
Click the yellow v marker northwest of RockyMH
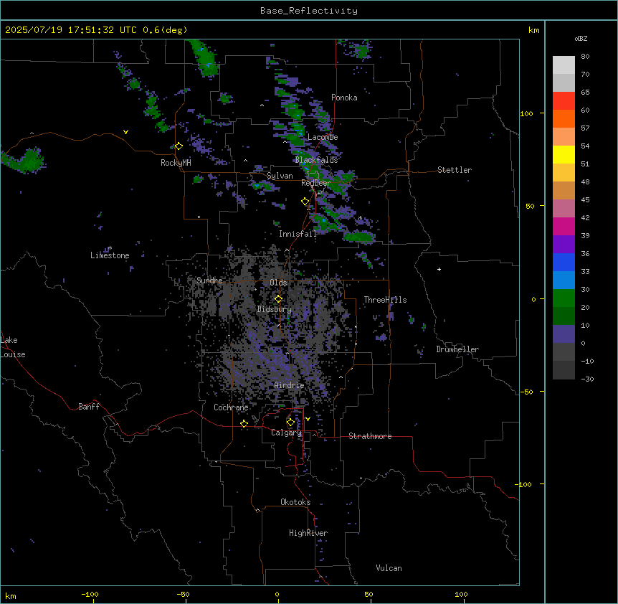coord(125,132)
